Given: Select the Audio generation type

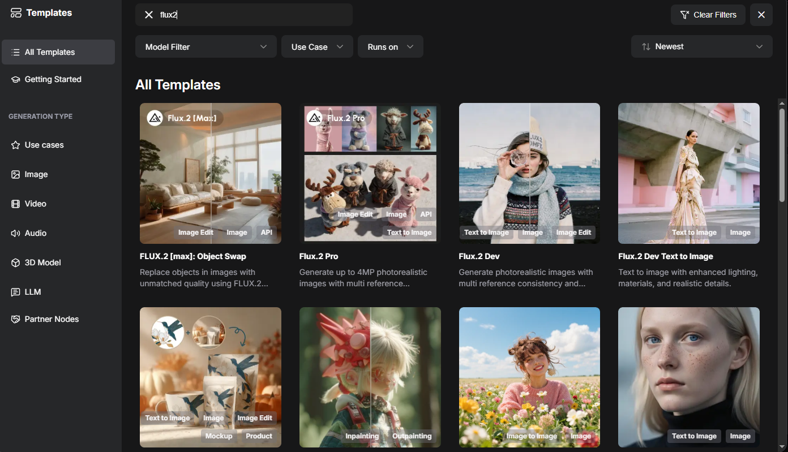Looking at the screenshot, I should coord(58,233).
